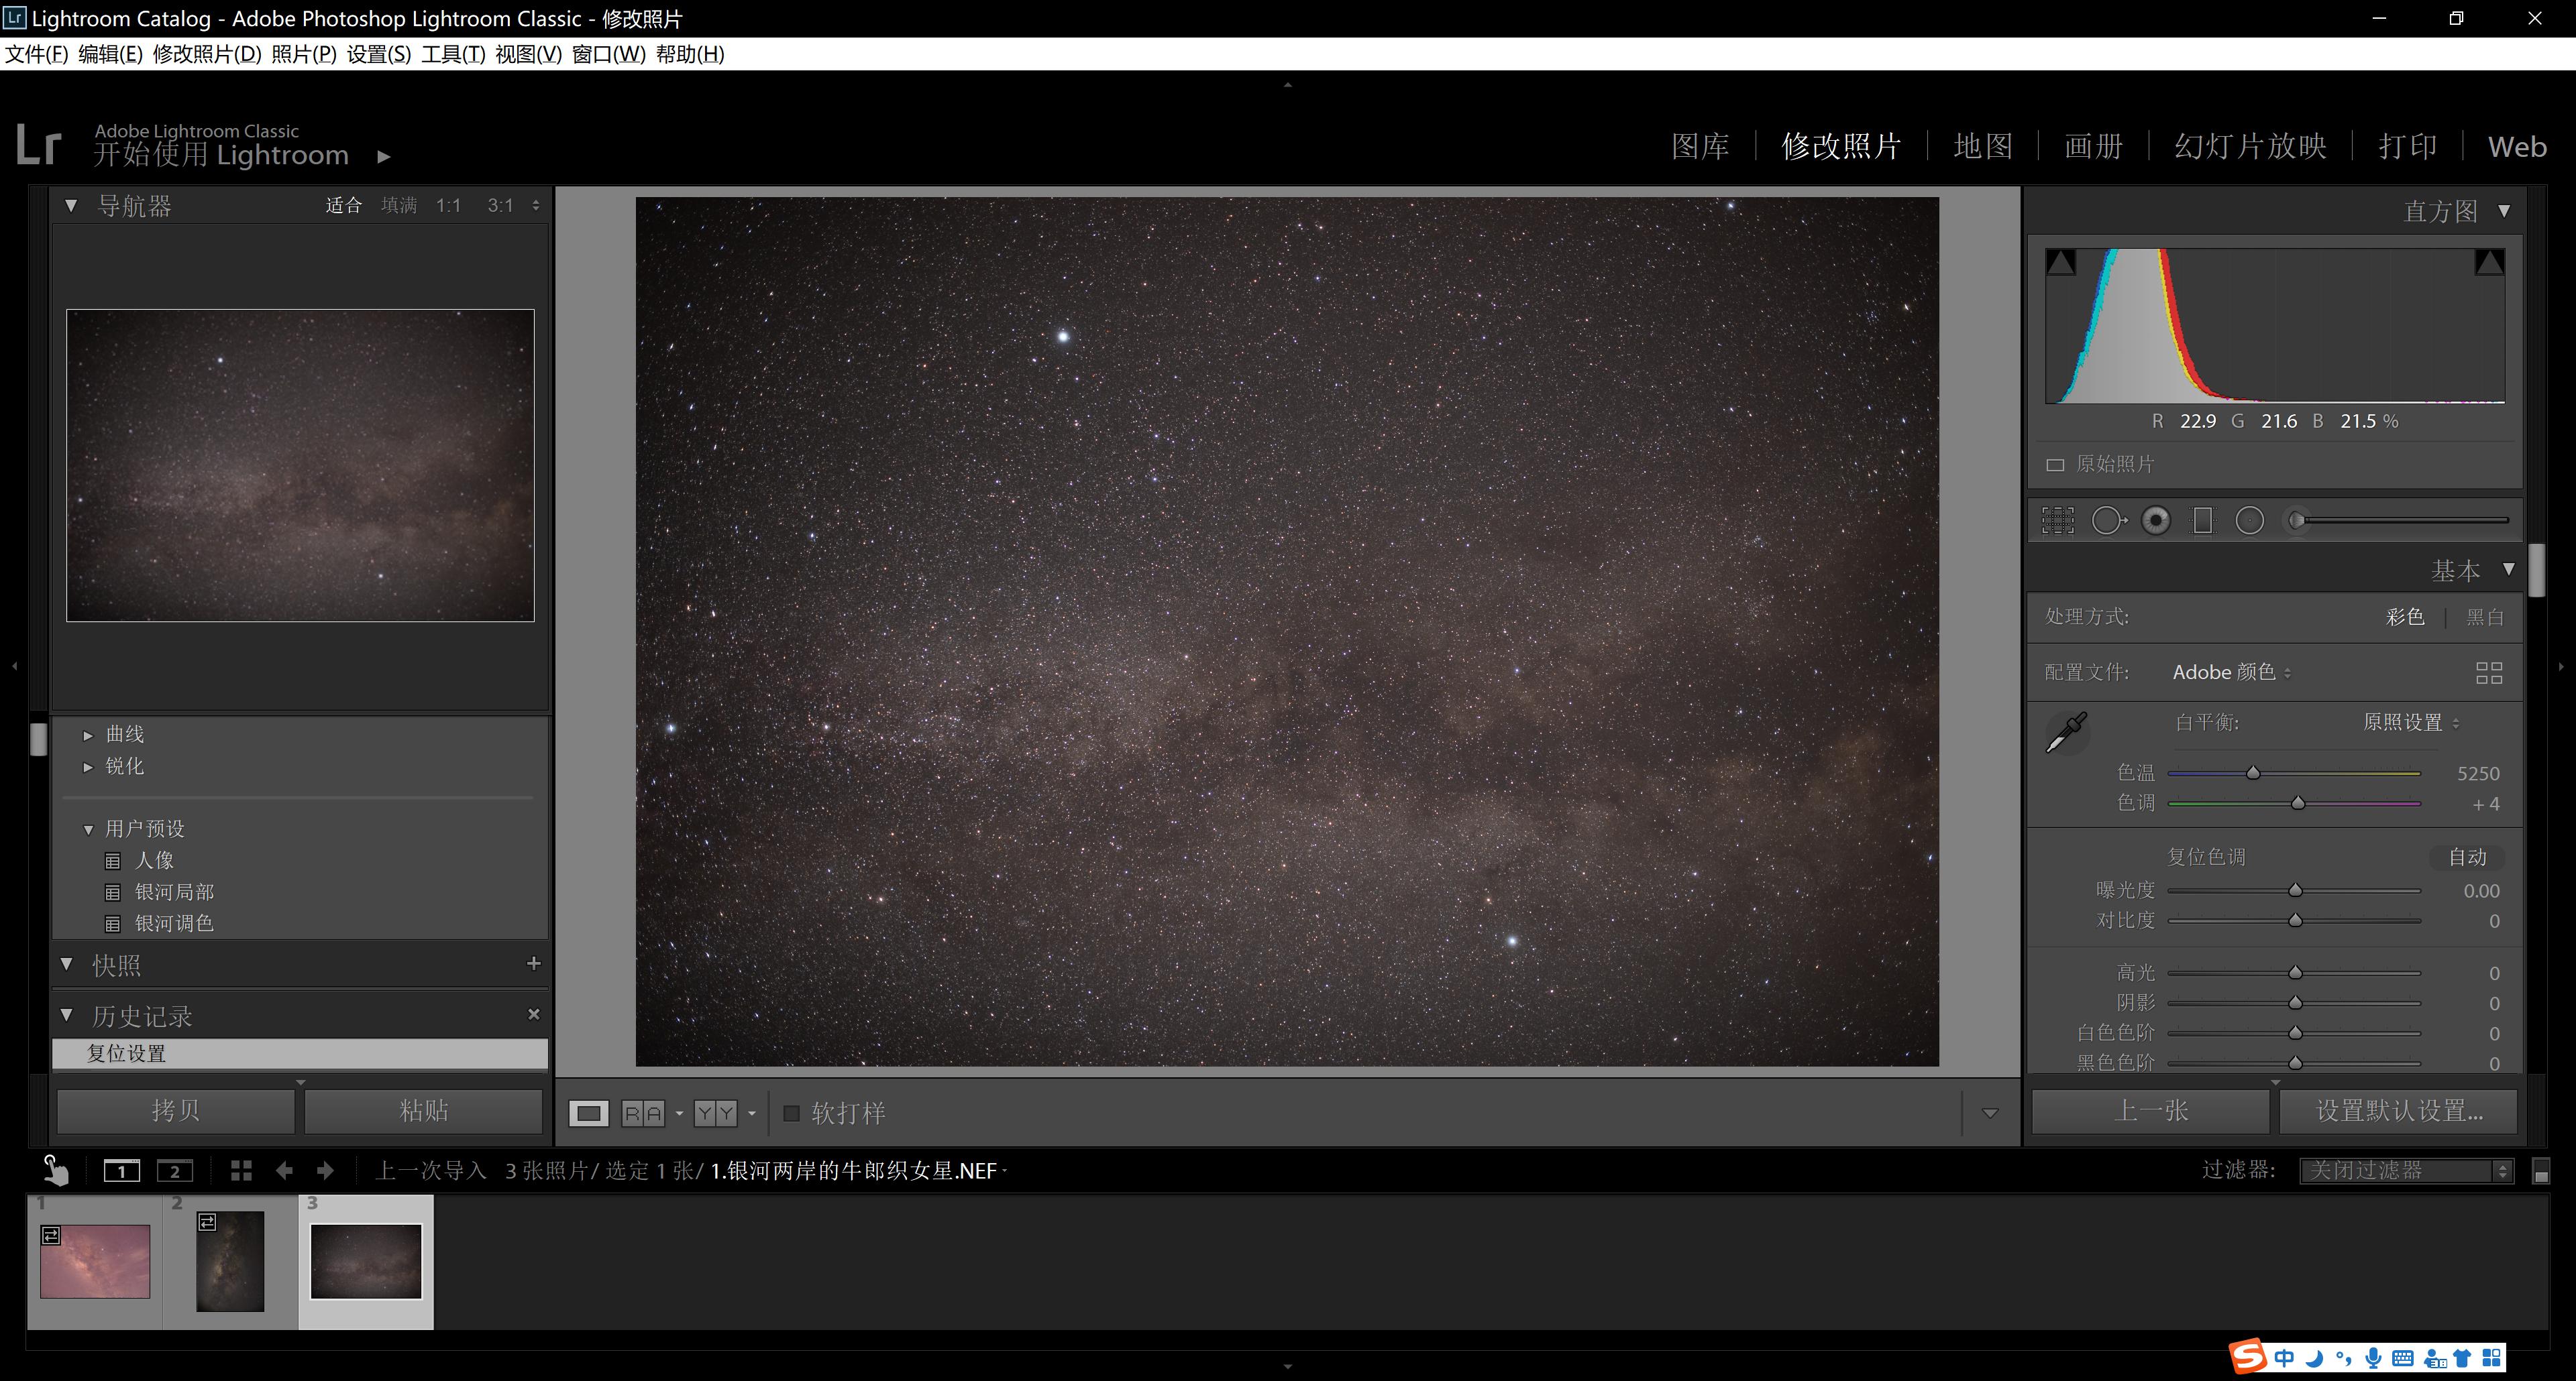
Task: Select the Crop Overlay tool
Action: pos(2057,520)
